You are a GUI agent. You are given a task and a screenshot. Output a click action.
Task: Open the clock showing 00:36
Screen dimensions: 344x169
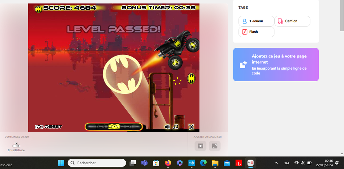[x=325, y=163]
